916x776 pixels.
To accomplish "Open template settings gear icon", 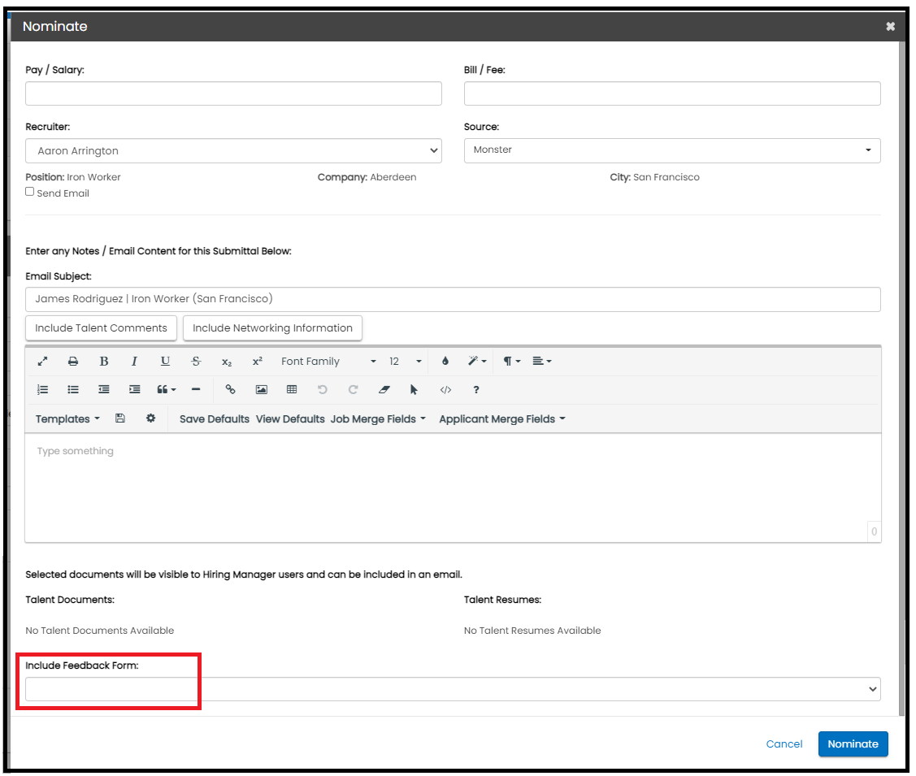I will coord(150,418).
